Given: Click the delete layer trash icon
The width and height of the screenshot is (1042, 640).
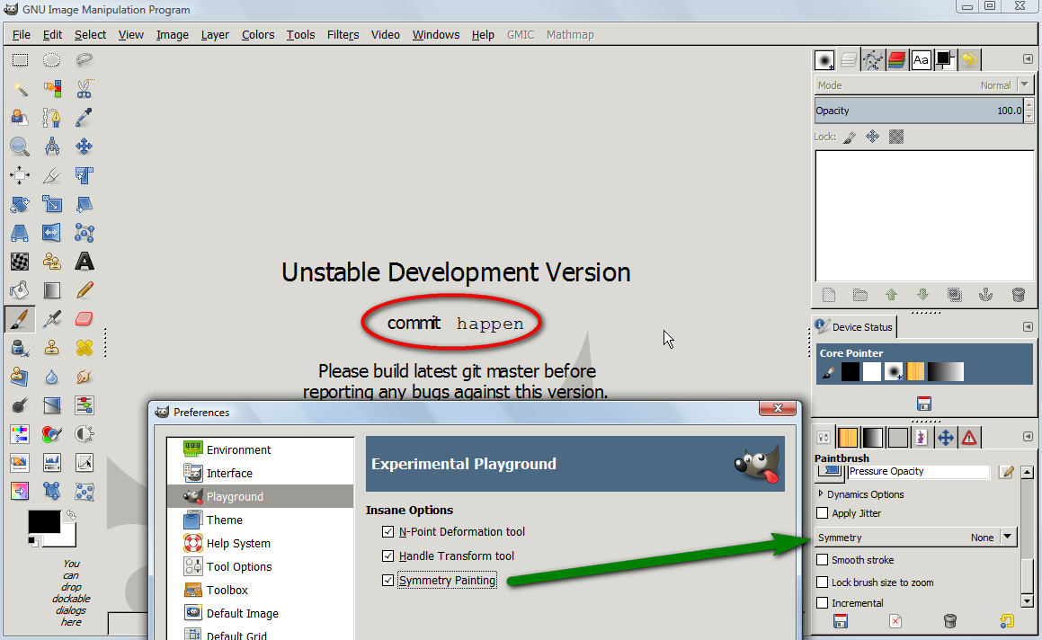Looking at the screenshot, I should click(x=1018, y=295).
